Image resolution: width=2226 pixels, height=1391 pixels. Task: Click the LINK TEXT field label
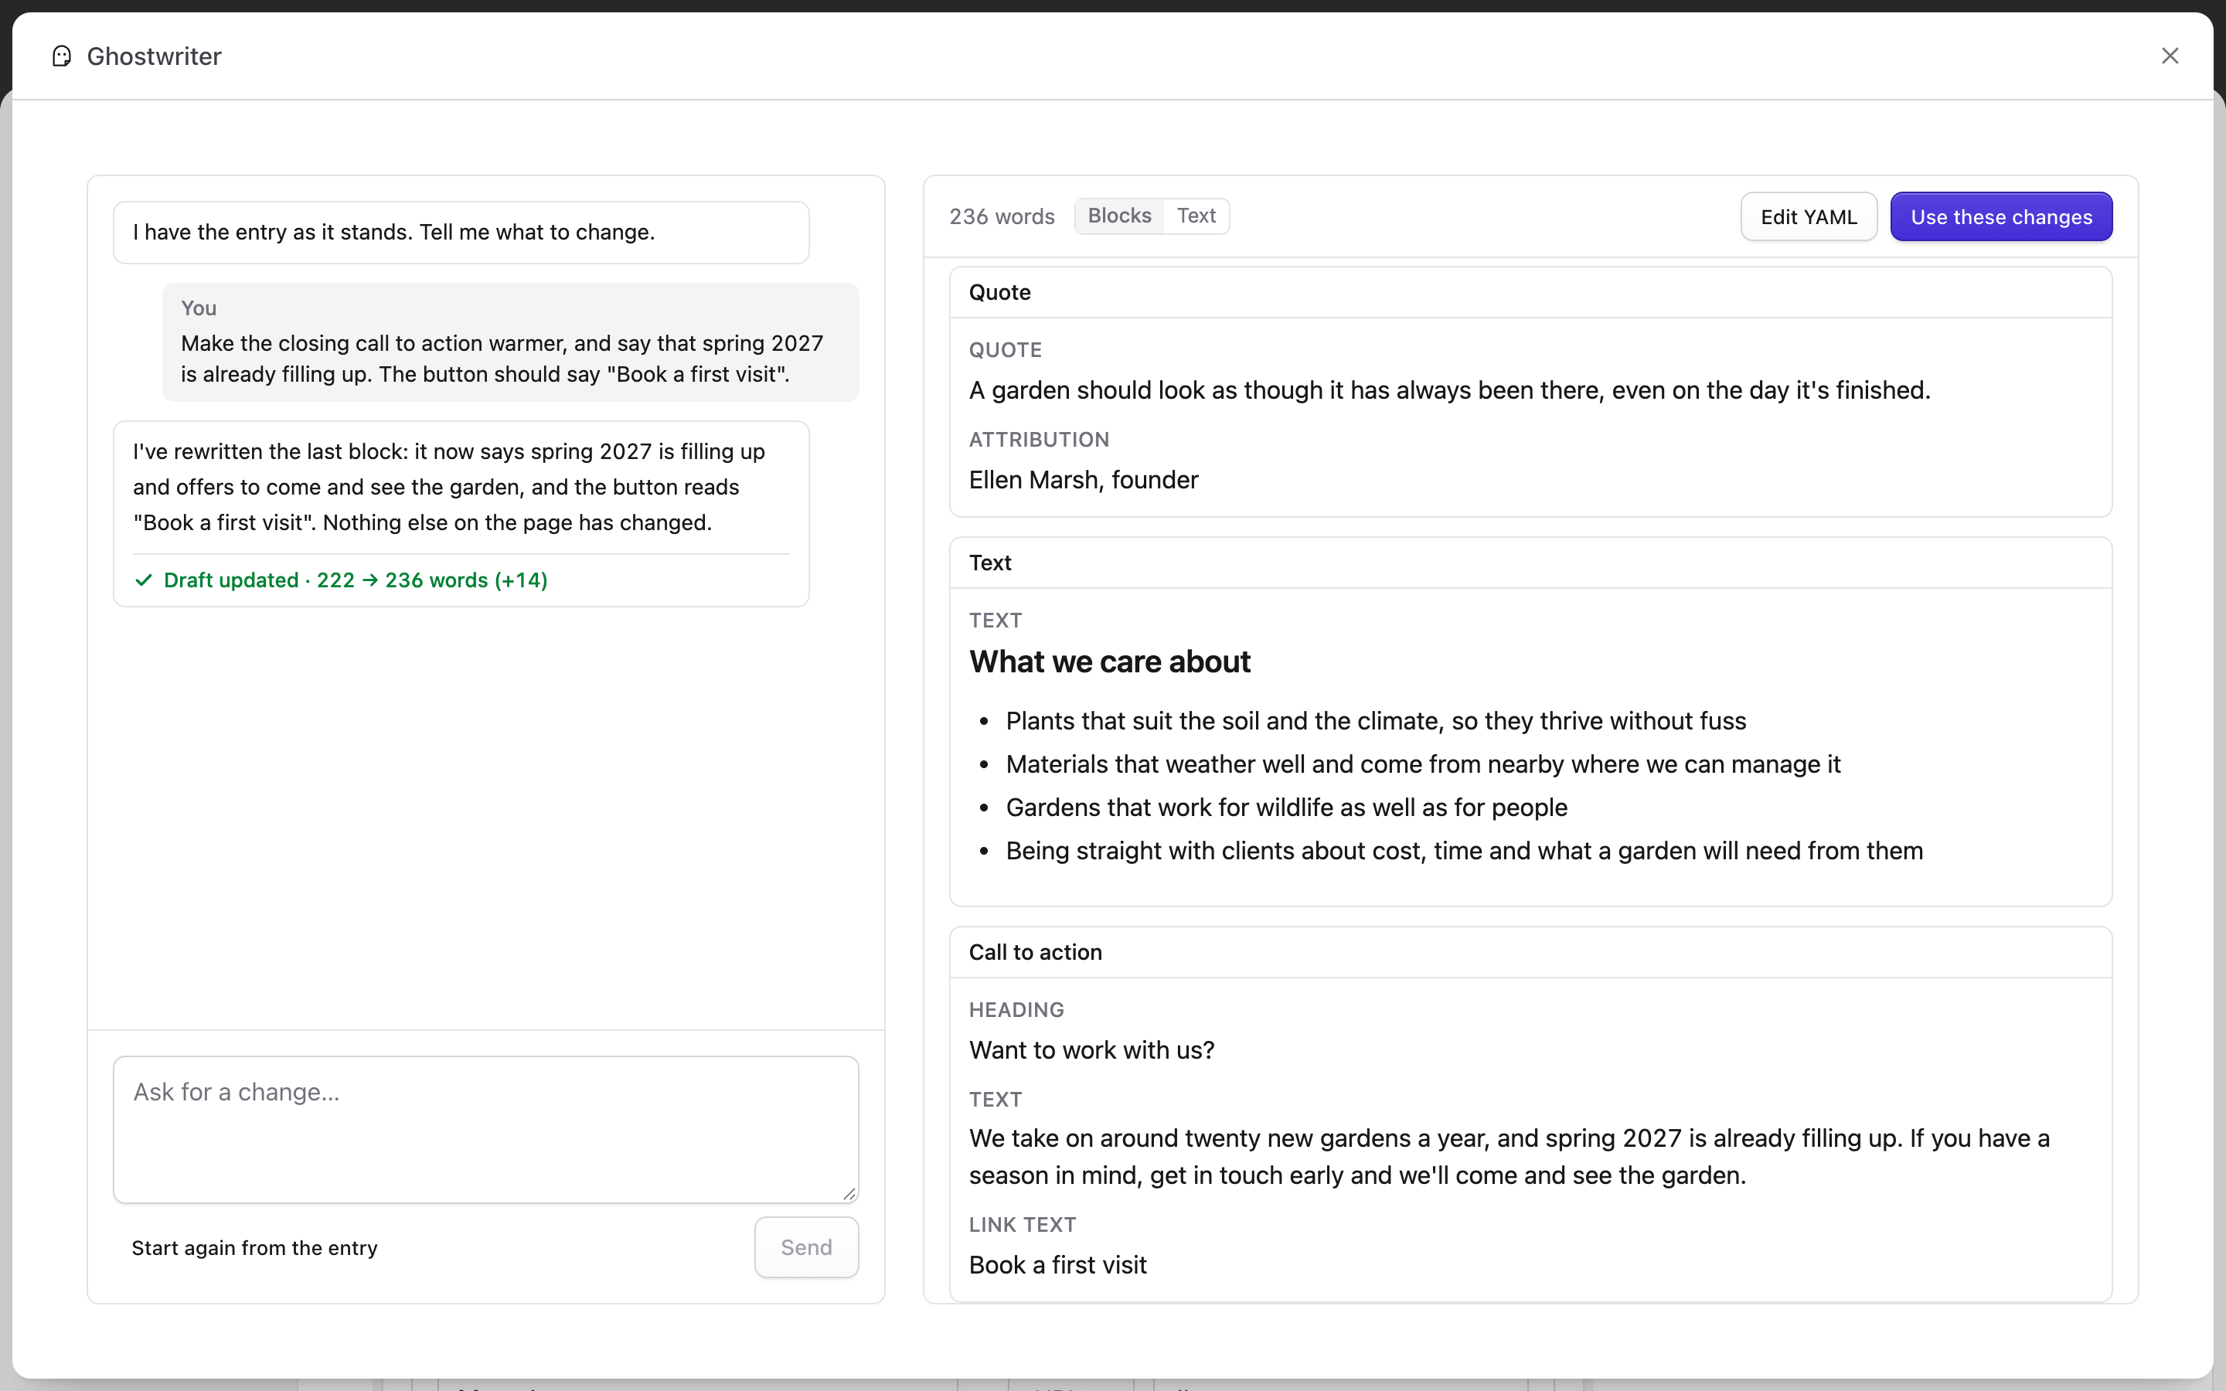click(1022, 1226)
